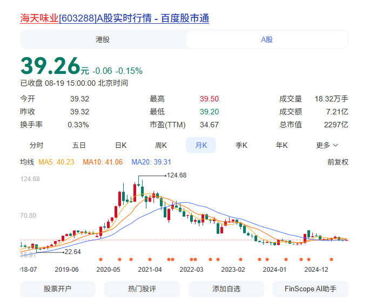Click the MA10: 41.06 indicator label
Viewport: 376px width, 308px height.
point(103,162)
